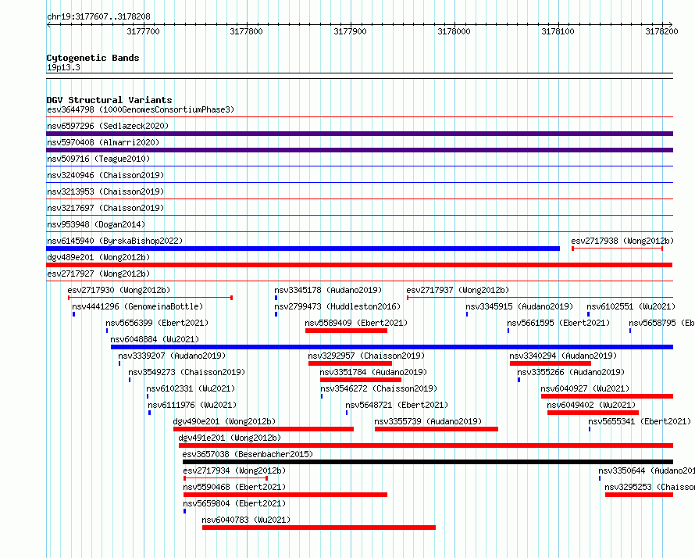This screenshot has width=695, height=558.
Task: Click the 19p13.3 cytogenetic band label
Action: [x=63, y=67]
